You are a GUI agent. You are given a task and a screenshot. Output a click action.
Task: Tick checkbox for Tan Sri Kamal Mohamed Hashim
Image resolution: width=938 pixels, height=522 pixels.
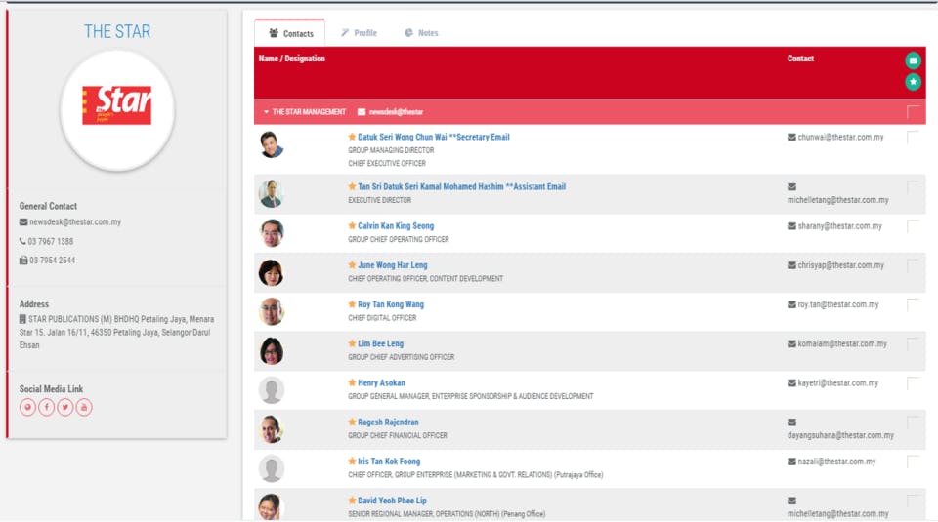(913, 187)
